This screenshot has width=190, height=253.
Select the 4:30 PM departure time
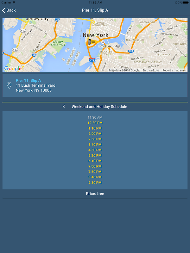pyautogui.click(x=95, y=150)
